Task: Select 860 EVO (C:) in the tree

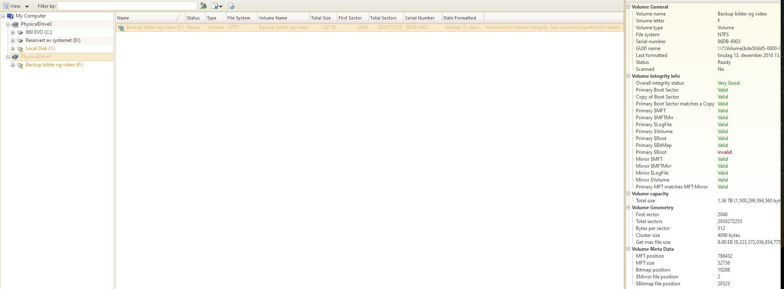Action: [39, 32]
